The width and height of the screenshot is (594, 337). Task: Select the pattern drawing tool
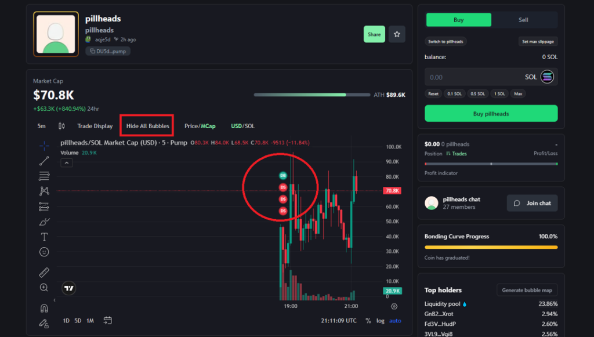[44, 191]
